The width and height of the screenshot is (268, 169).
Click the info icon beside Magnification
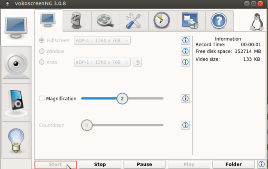point(185,99)
